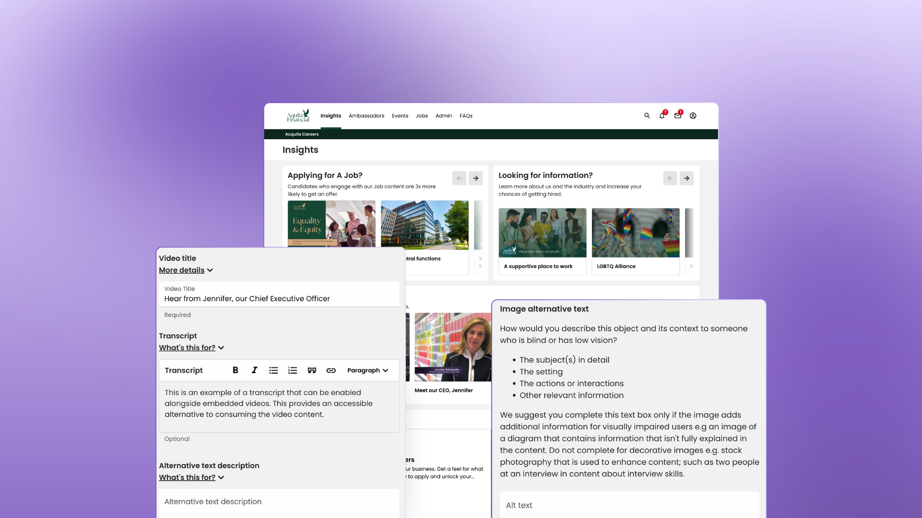
Task: Switch to the Ambassadors nav tab
Action: click(x=366, y=116)
